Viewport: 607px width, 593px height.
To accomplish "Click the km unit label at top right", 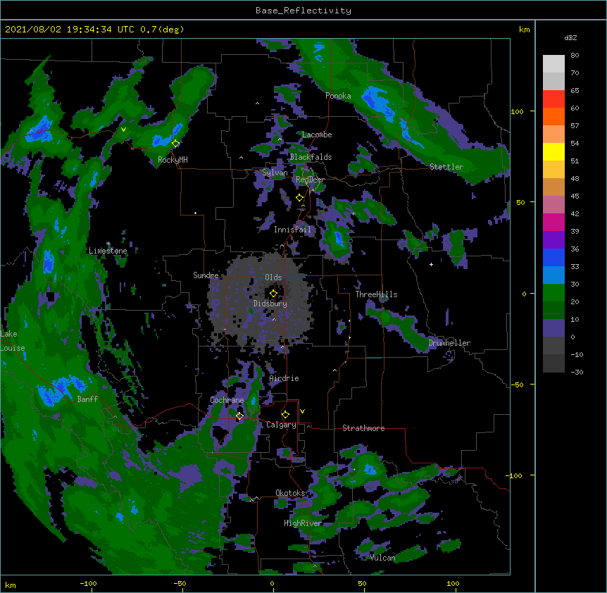I will pos(524,30).
